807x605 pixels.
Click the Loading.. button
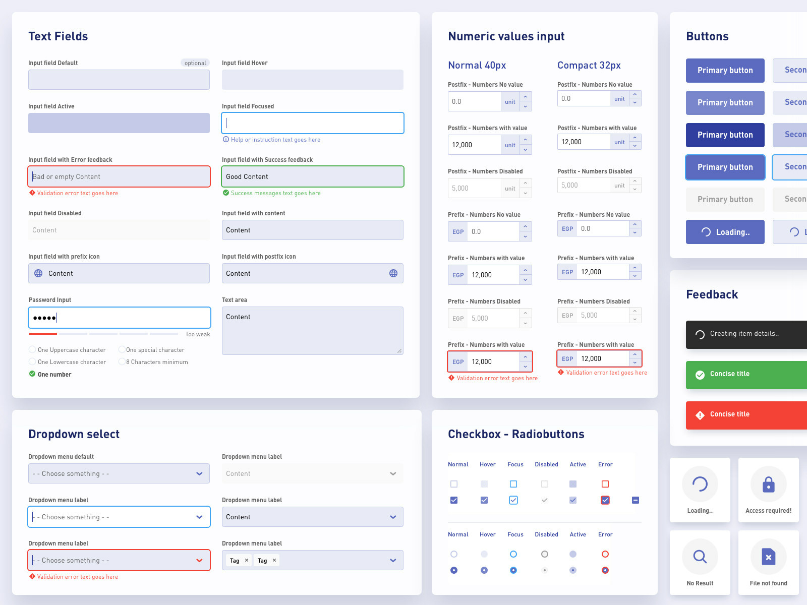725,231
